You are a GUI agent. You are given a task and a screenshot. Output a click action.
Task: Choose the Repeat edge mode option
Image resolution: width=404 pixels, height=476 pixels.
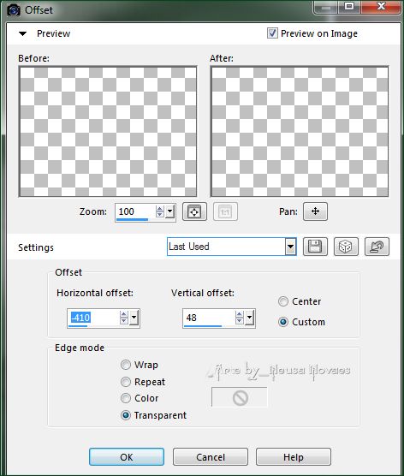tap(126, 382)
